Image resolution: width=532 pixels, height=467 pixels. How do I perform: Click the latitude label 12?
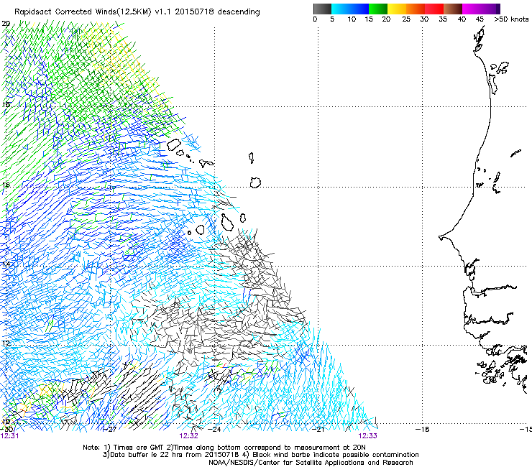pyautogui.click(x=6, y=343)
